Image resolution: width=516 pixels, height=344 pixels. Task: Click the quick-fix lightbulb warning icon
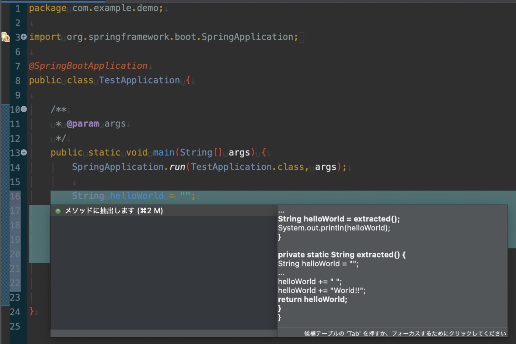click(5, 37)
